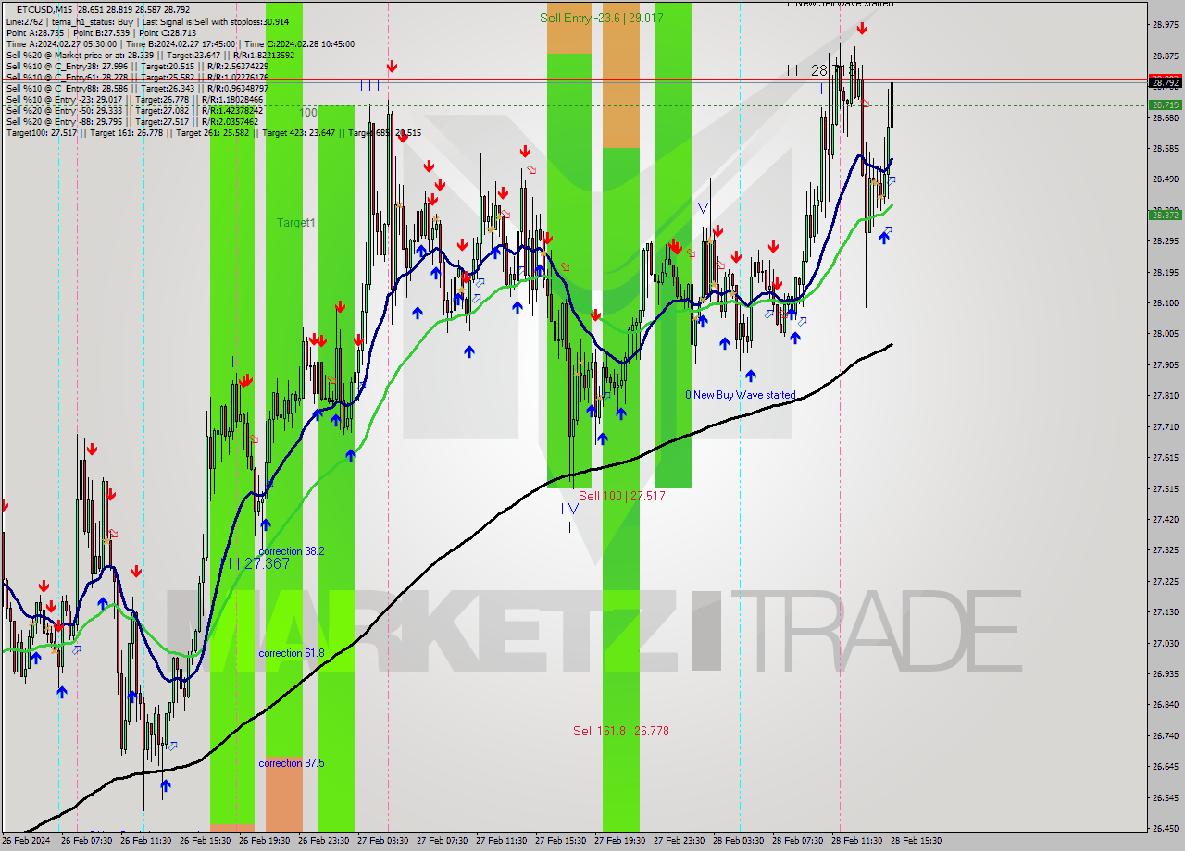
Task: Click the '28 Feb 07:30' time label
Action: 797,841
